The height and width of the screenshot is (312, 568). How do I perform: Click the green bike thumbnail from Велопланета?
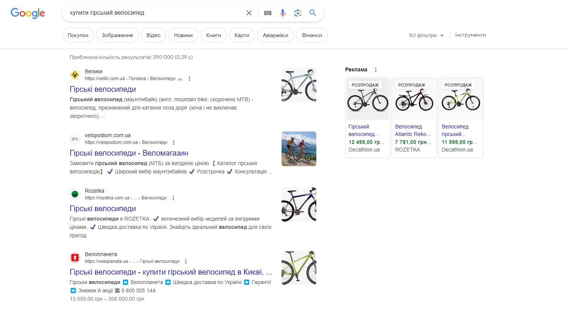[299, 267]
